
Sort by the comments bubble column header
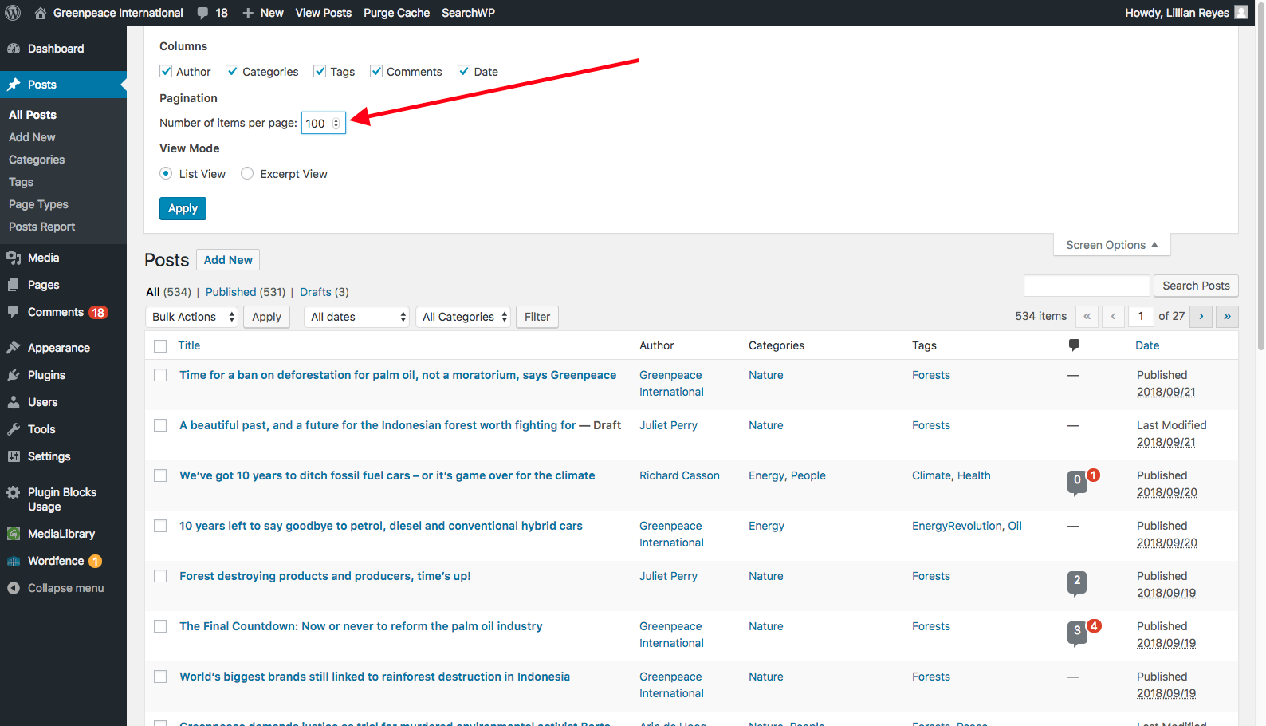point(1074,345)
